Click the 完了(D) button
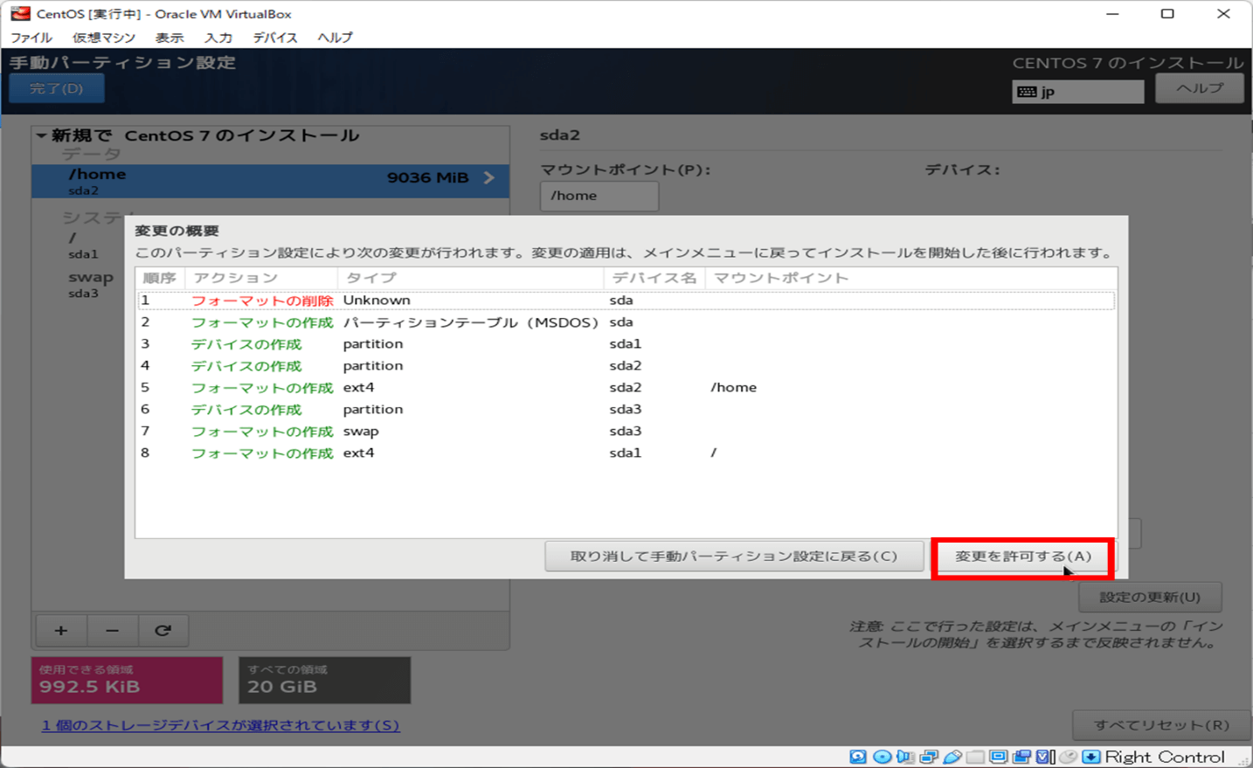This screenshot has height=768, width=1253. (57, 88)
